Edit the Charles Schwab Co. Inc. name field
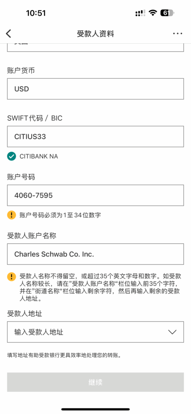Screen dimensions: 191x414 point(95,254)
